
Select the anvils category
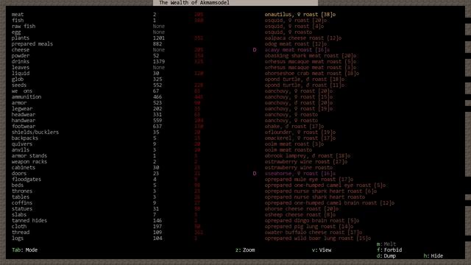tap(21, 149)
